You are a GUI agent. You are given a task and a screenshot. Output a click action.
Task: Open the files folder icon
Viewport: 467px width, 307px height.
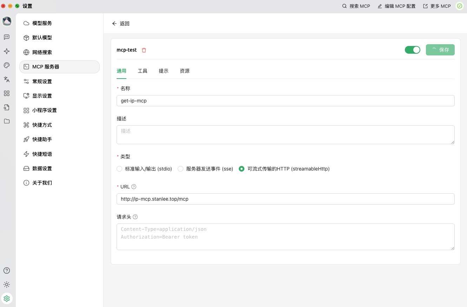tap(7, 121)
